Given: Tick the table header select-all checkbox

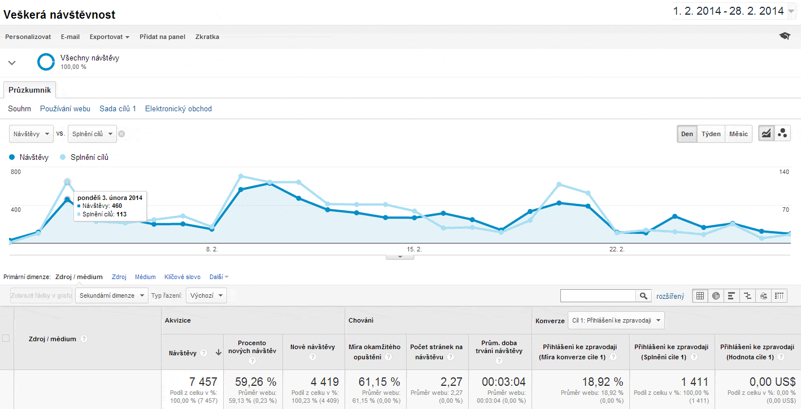Looking at the screenshot, I should point(6,338).
